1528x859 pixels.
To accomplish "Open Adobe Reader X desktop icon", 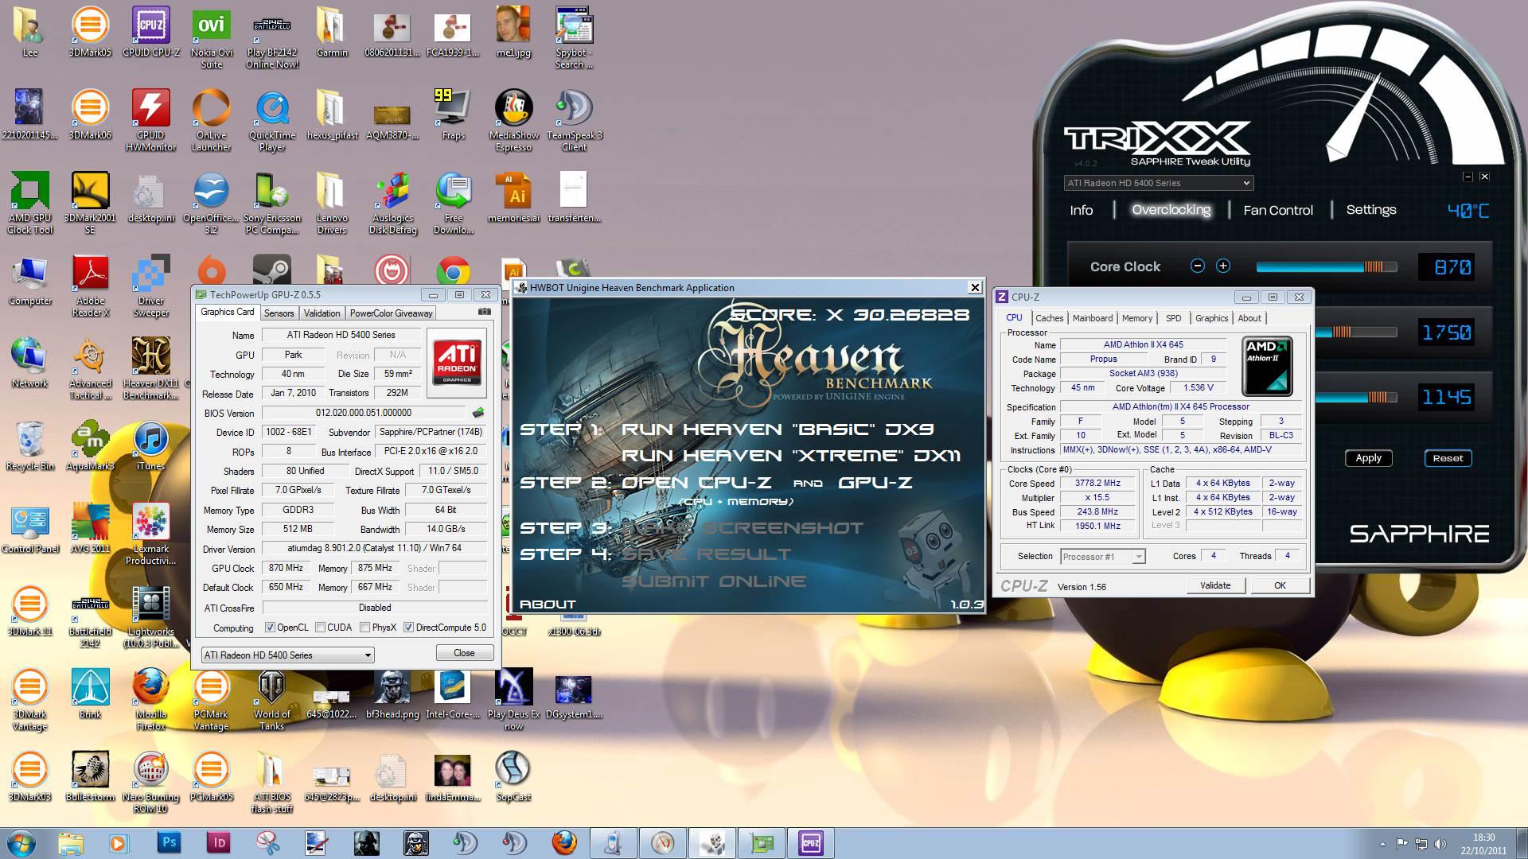I will [x=90, y=285].
